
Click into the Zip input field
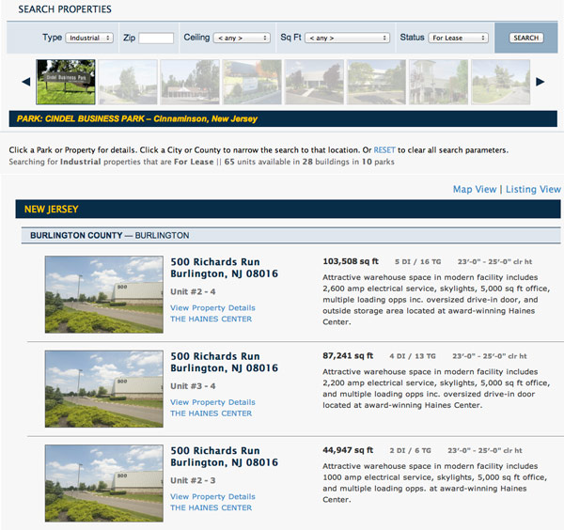tap(156, 38)
